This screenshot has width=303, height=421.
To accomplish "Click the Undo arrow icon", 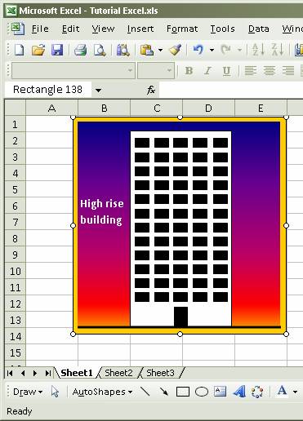I will tap(198, 50).
